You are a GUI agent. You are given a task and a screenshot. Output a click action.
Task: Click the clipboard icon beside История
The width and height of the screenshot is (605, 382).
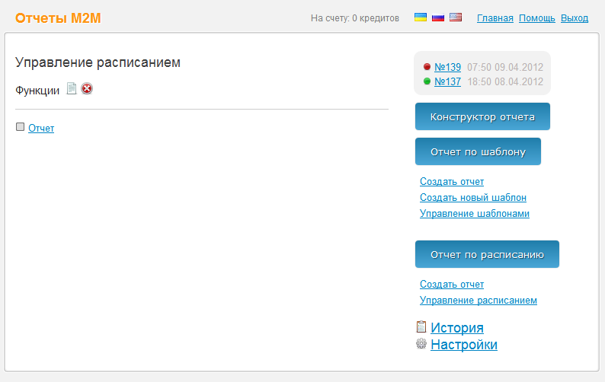click(x=421, y=327)
